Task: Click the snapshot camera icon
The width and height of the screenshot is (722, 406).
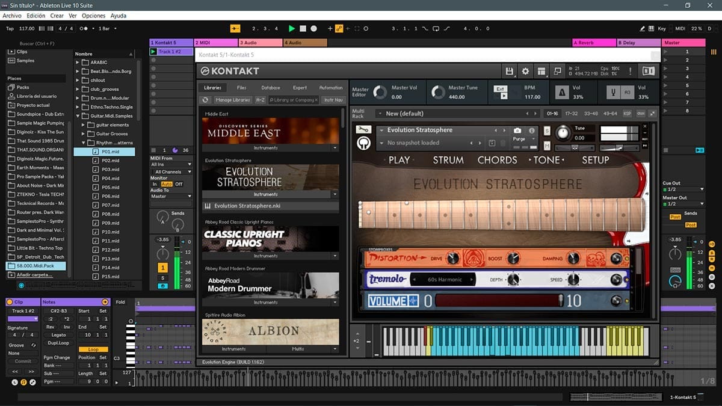Action: (517, 130)
